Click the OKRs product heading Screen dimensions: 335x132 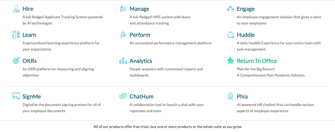(x=29, y=61)
